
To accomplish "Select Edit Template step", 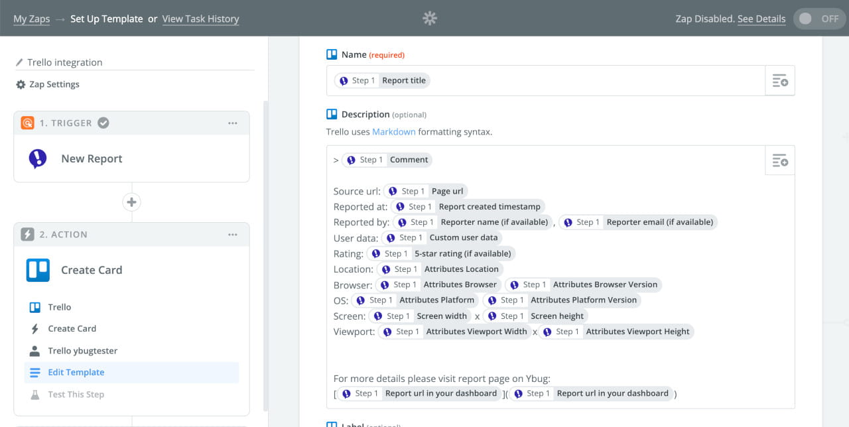I will tap(131, 372).
